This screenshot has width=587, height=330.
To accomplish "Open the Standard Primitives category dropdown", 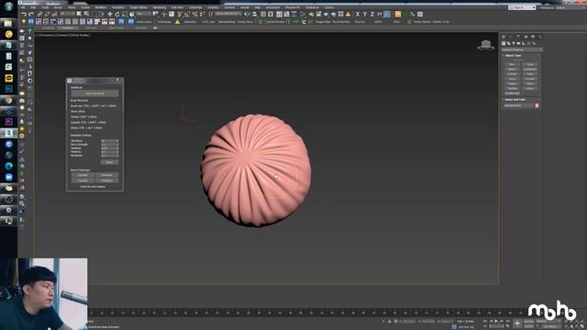I will click(522, 49).
